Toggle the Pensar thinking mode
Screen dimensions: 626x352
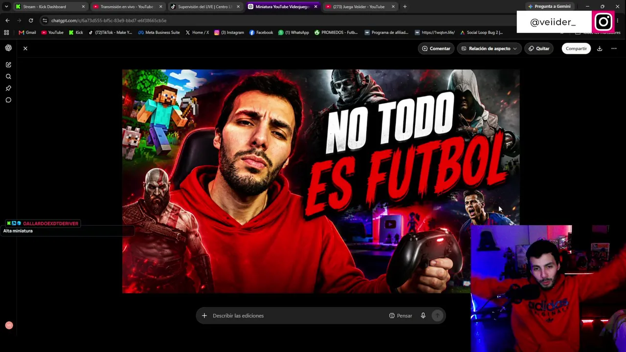coord(401,316)
